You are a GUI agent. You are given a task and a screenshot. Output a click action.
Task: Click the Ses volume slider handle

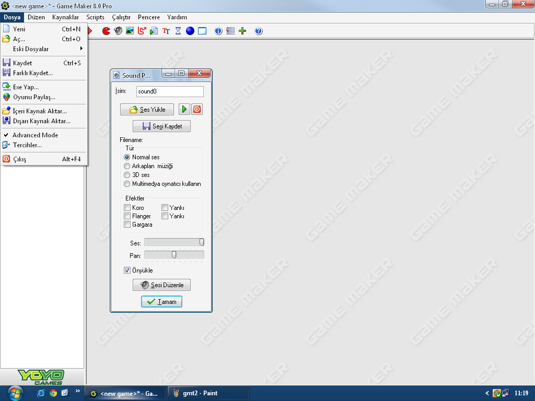202,242
